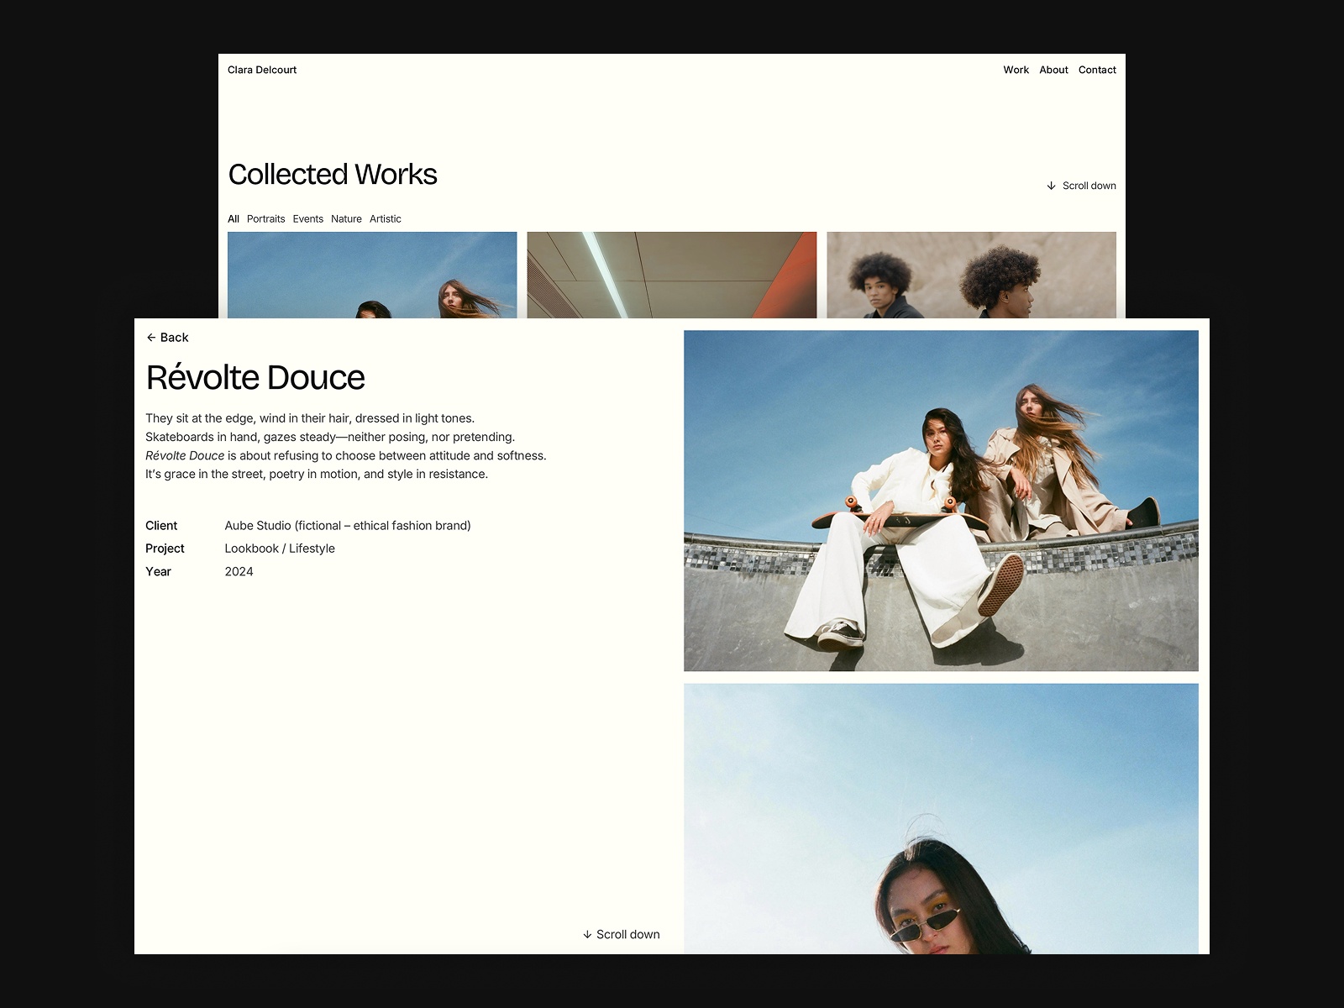The width and height of the screenshot is (1344, 1008).
Task: Click the 'Scroll down' label near the bottom
Action: tap(627, 934)
